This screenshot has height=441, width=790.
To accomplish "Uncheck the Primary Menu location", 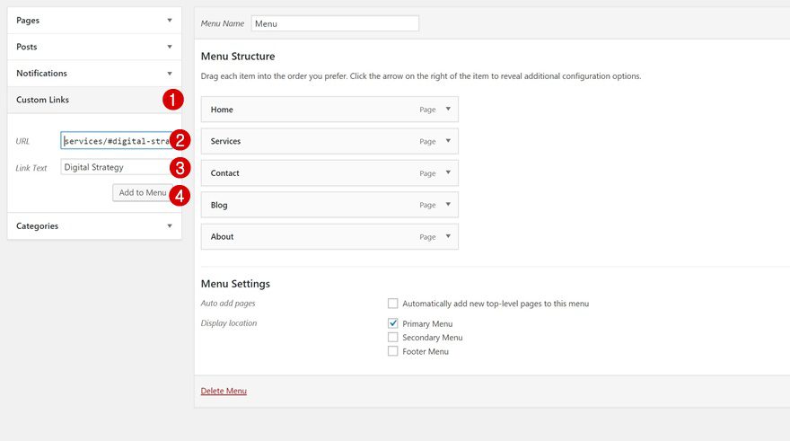I will (x=392, y=323).
